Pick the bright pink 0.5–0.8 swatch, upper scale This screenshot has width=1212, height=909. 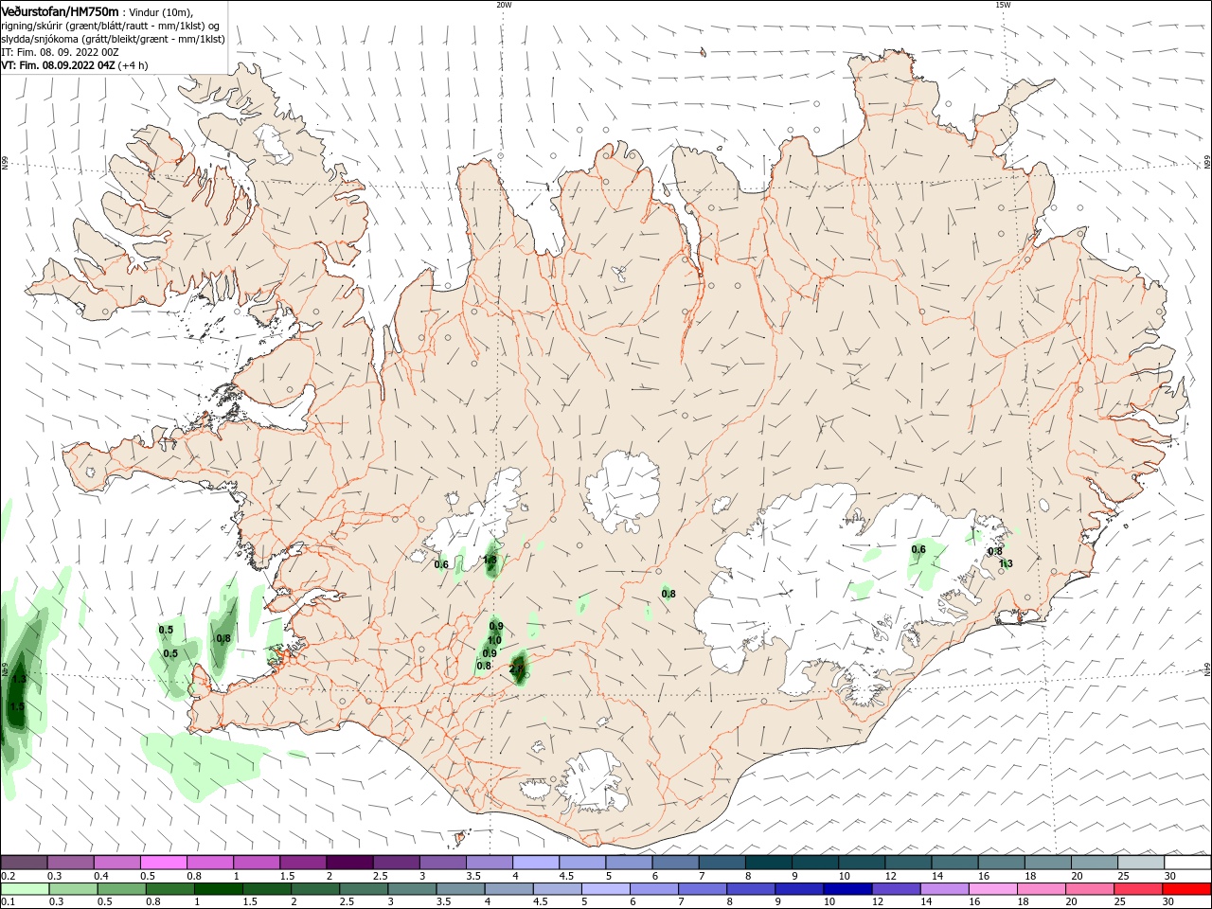163,863
